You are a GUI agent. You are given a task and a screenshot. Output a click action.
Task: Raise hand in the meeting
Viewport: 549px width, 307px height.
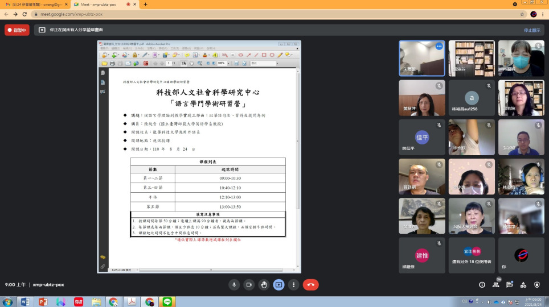point(264,285)
